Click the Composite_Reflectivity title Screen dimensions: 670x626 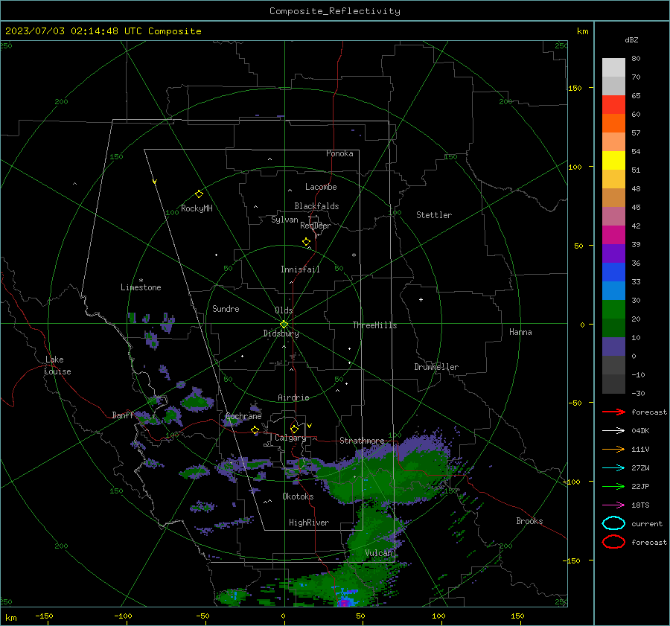click(x=335, y=11)
